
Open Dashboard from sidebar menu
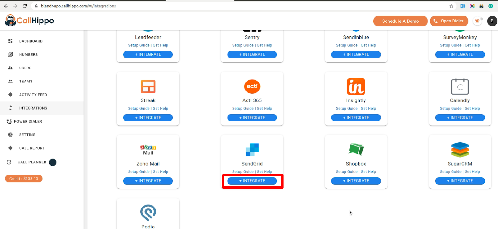(x=31, y=41)
